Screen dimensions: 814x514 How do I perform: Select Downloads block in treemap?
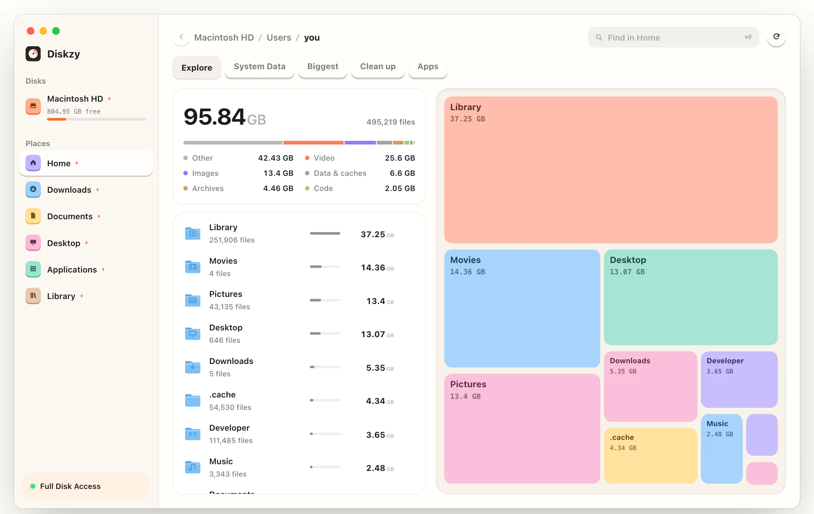650,386
